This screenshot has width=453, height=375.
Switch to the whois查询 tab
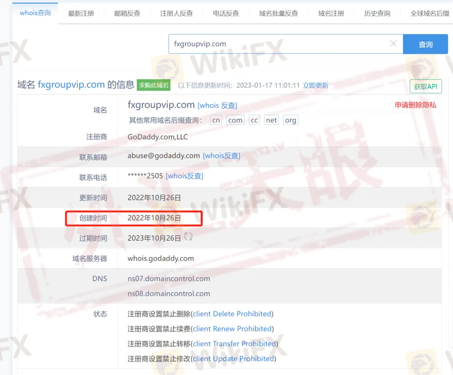35,13
